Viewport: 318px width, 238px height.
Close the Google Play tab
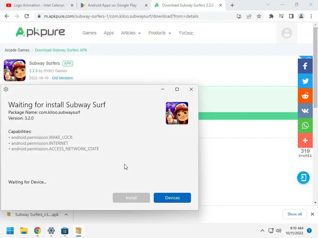coord(146,6)
